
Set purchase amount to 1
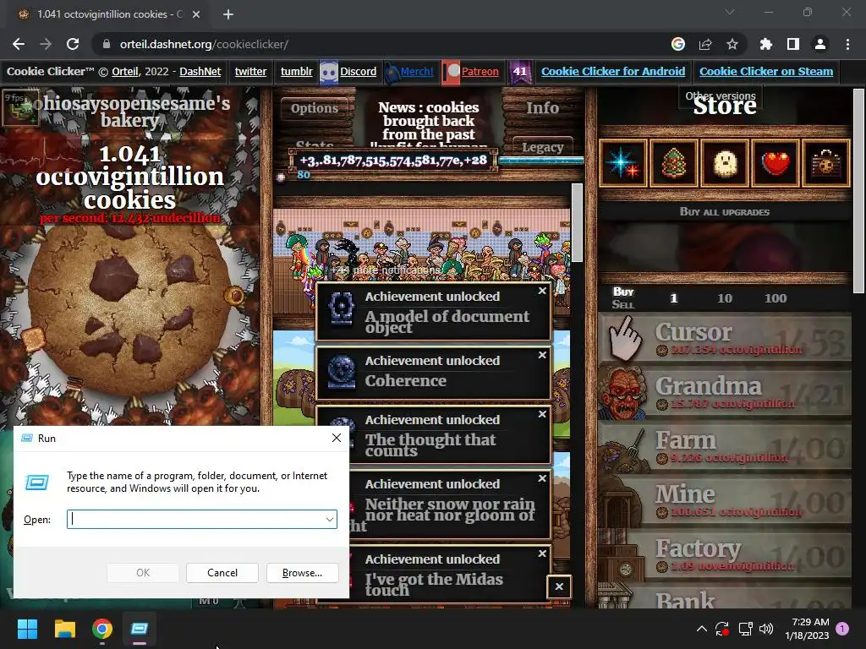673,298
